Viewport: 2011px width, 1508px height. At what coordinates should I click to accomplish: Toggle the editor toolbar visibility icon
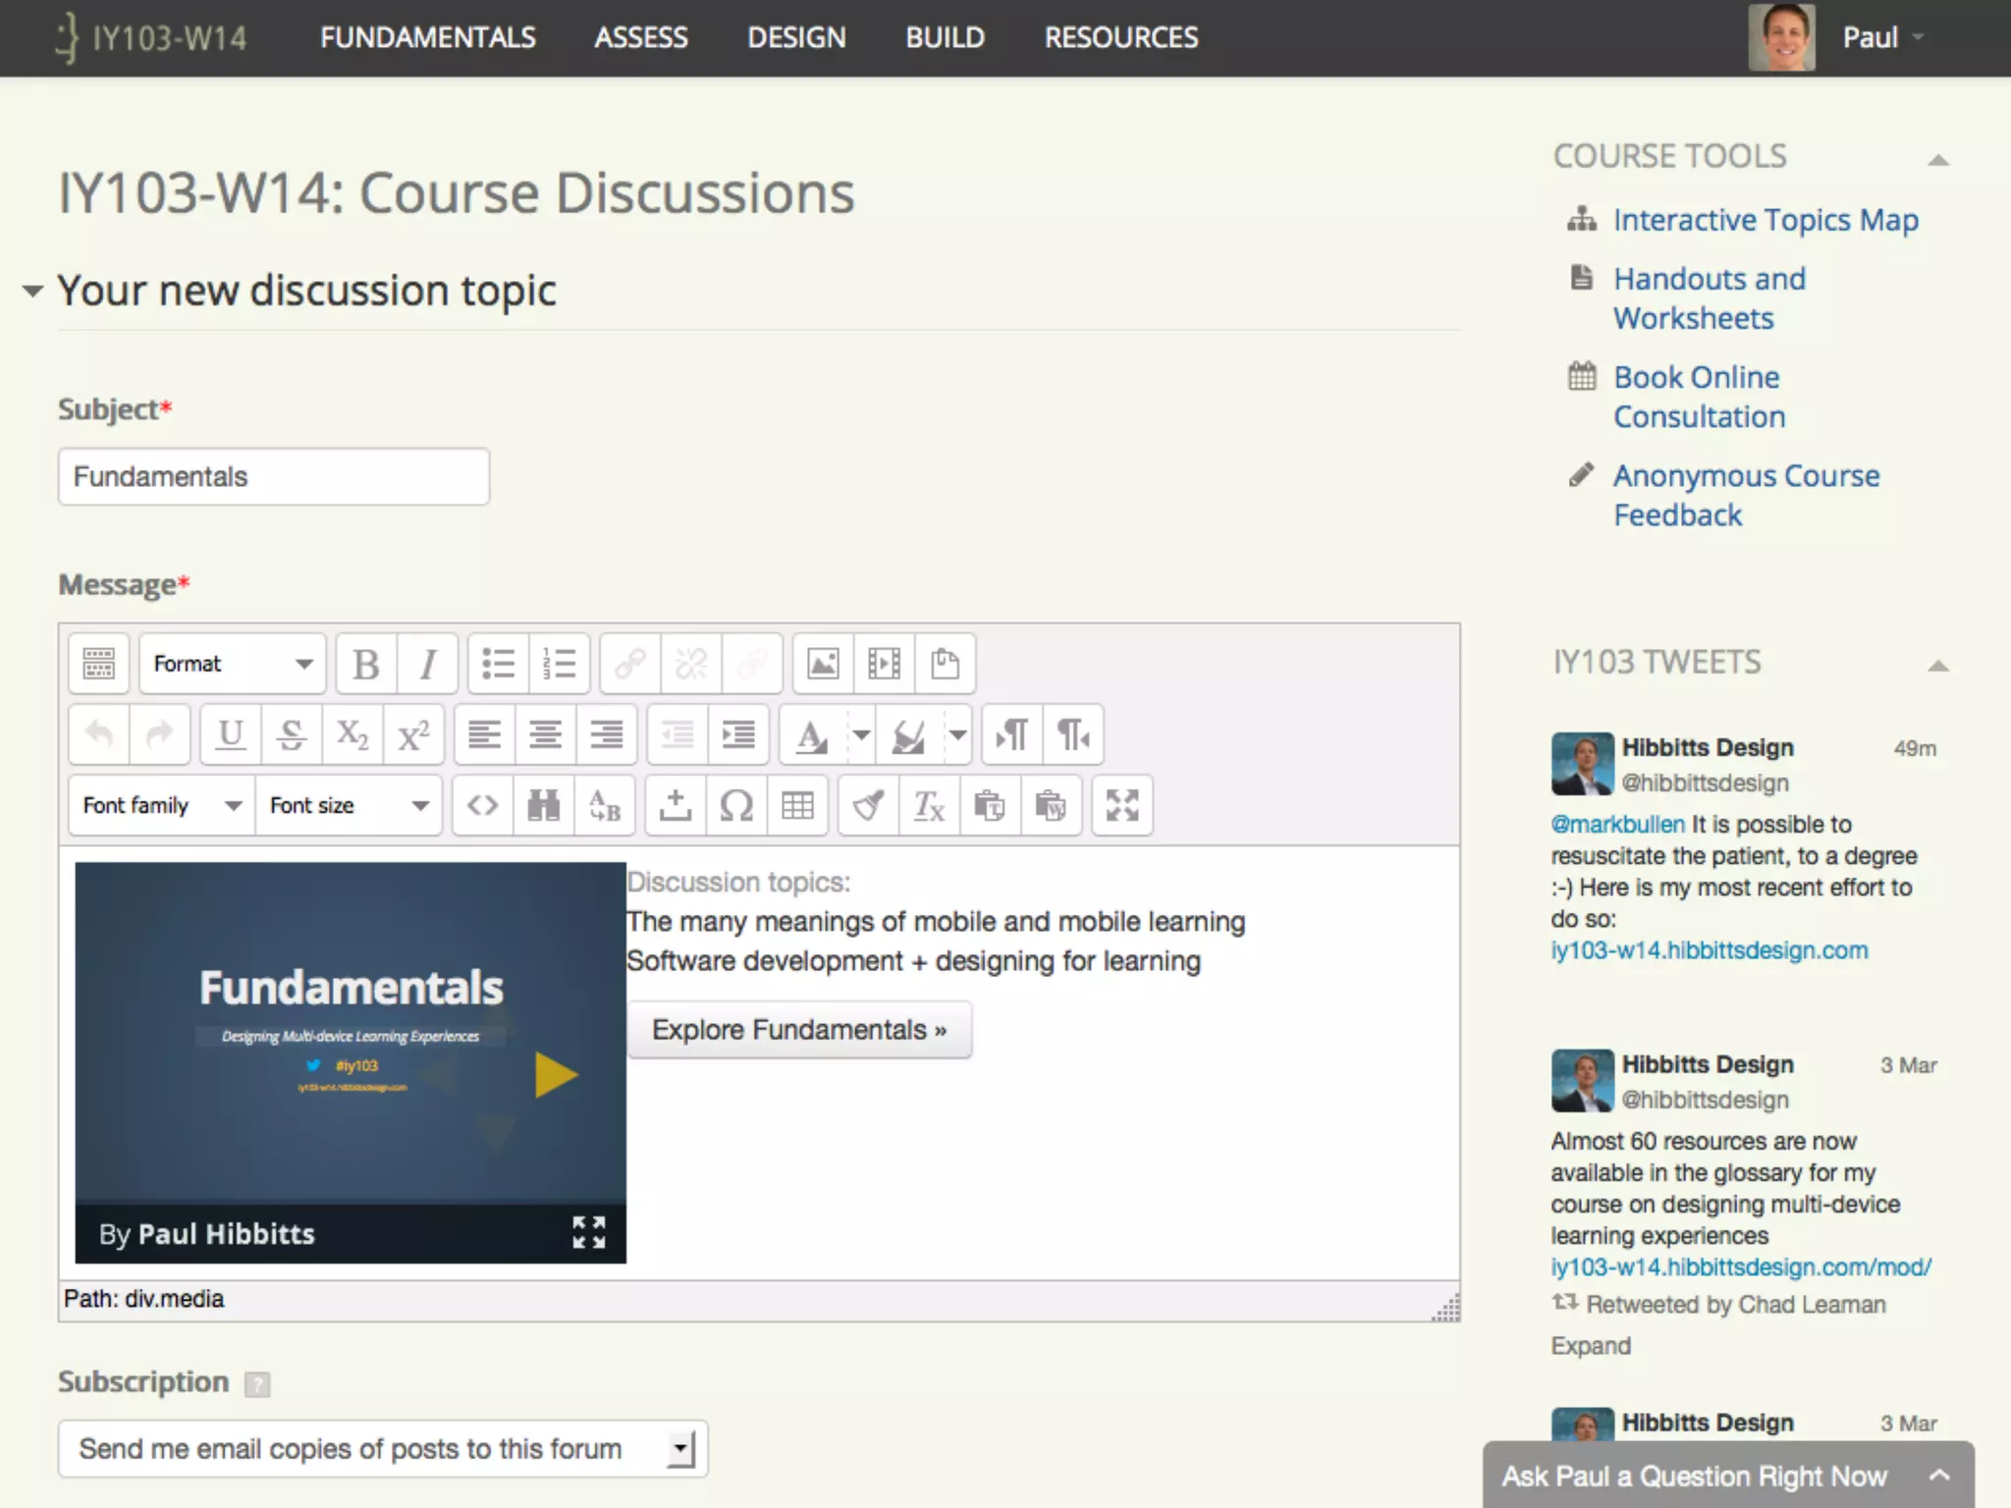(x=98, y=665)
